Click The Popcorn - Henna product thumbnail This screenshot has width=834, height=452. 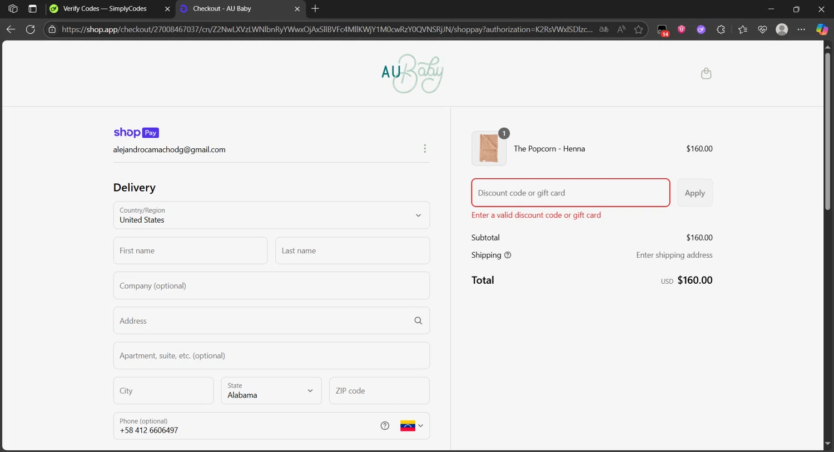point(489,148)
